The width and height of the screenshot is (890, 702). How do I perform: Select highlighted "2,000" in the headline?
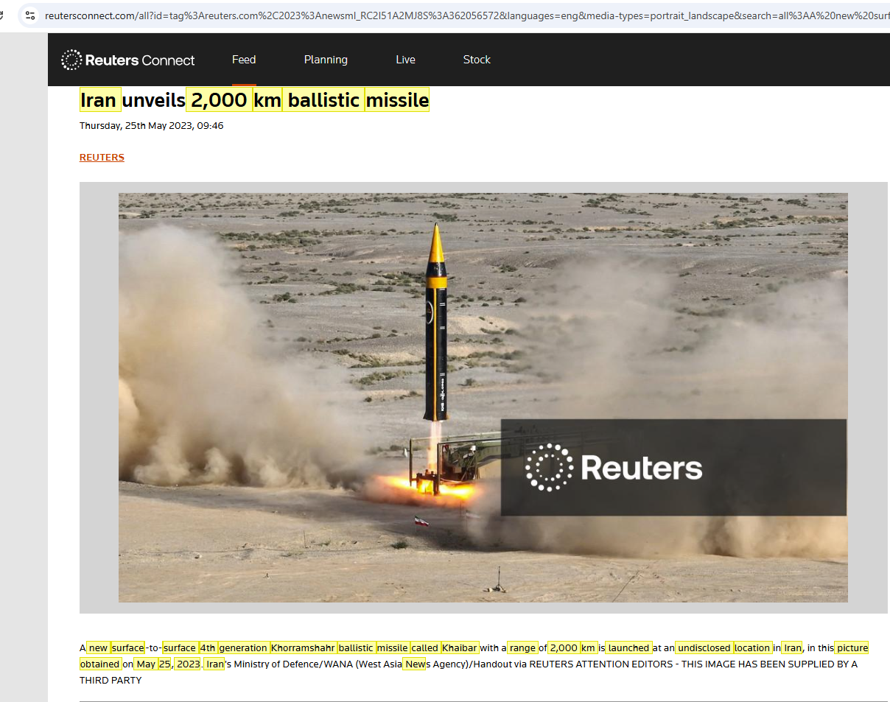click(219, 100)
